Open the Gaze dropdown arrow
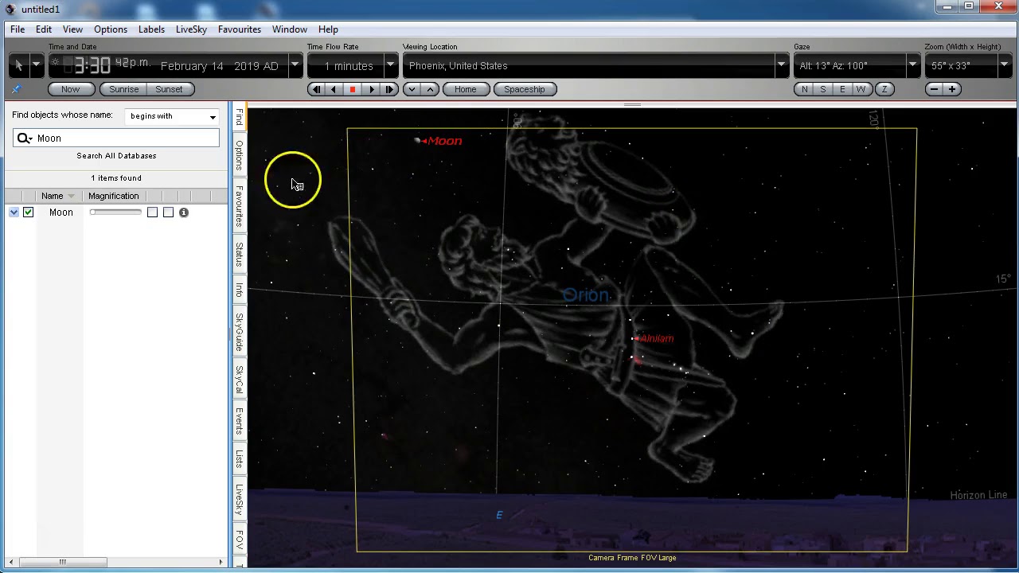1019x573 pixels. [x=912, y=65]
